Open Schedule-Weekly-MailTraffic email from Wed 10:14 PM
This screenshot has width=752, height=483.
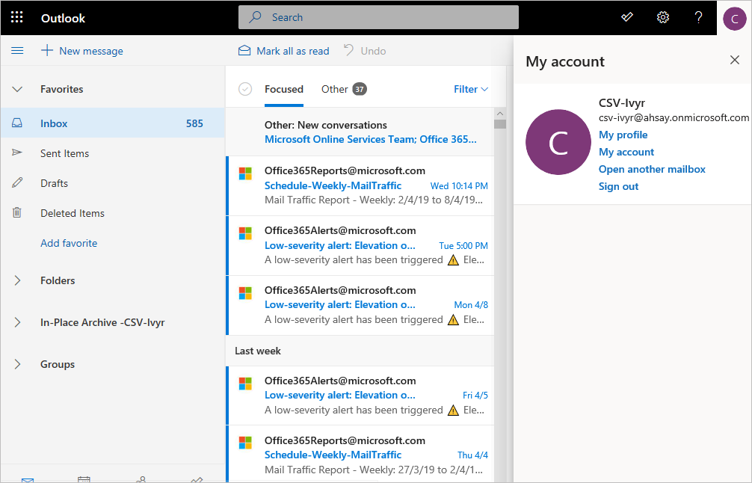[x=359, y=185]
